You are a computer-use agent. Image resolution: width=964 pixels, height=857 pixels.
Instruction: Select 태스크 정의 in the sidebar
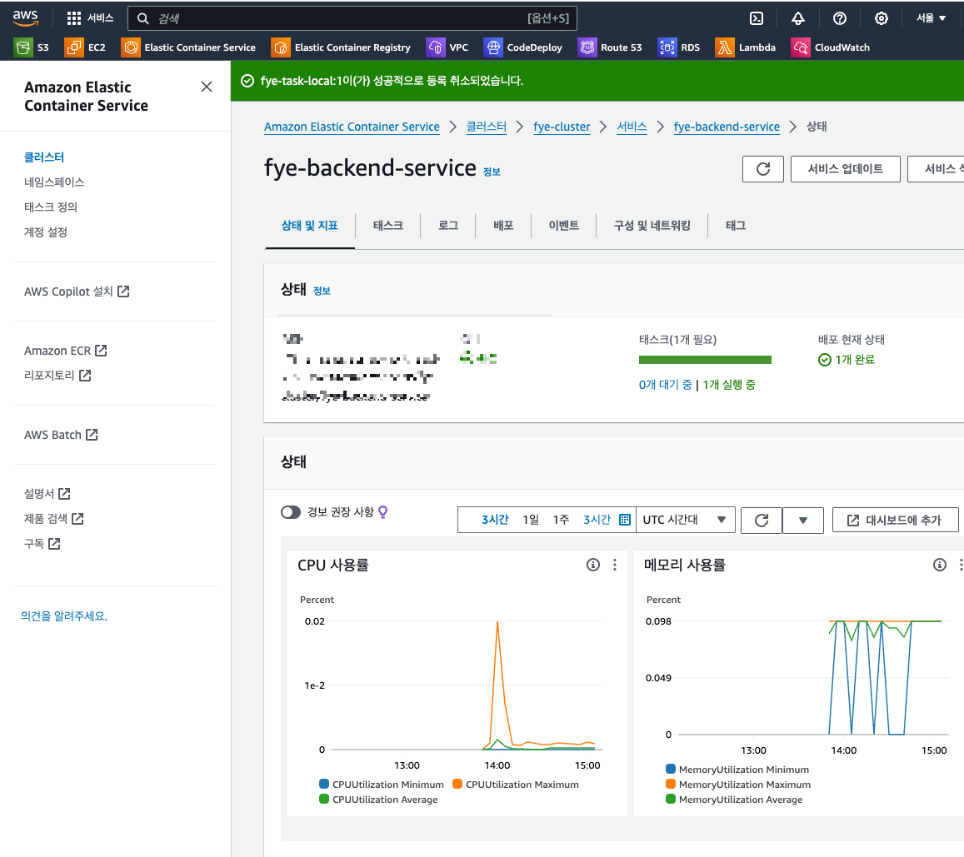[51, 207]
